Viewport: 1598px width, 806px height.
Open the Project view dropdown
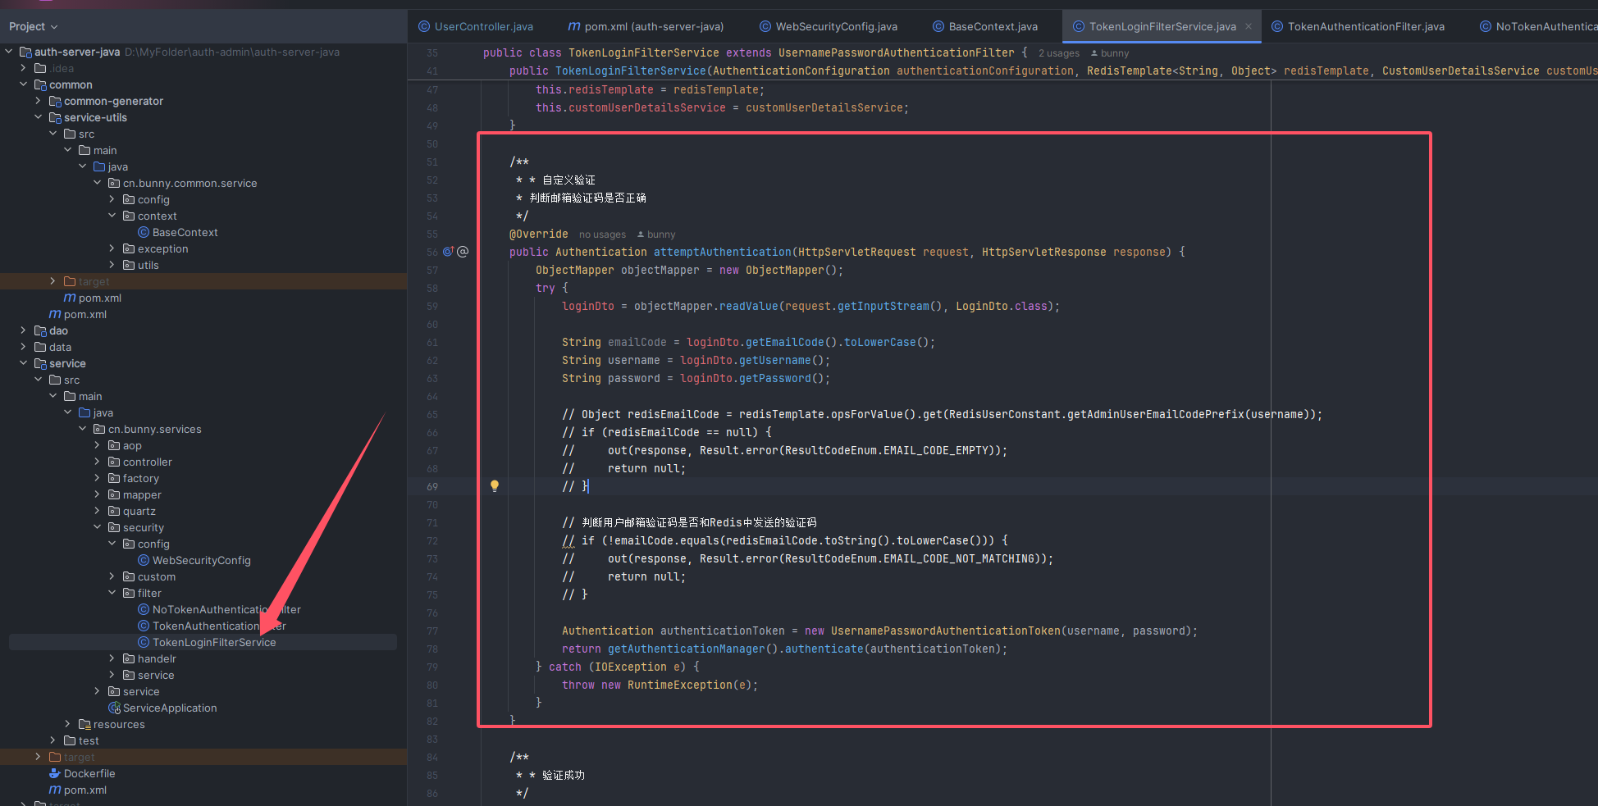click(34, 26)
